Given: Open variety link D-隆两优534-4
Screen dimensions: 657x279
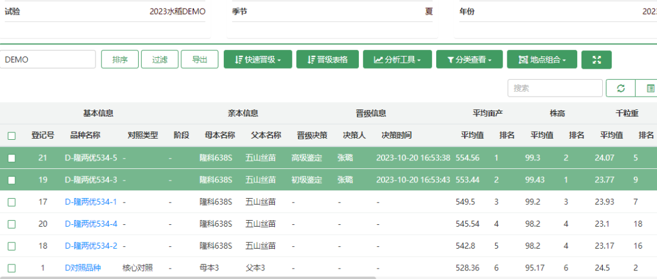Looking at the screenshot, I should [x=91, y=224].
